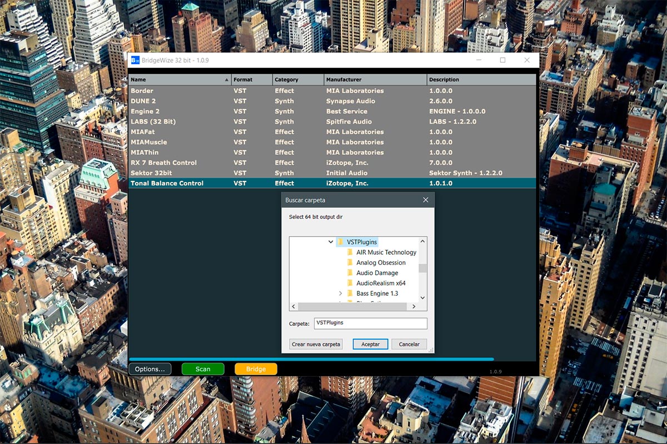
Task: Click VST format in the MIAFat row
Action: tap(240, 132)
